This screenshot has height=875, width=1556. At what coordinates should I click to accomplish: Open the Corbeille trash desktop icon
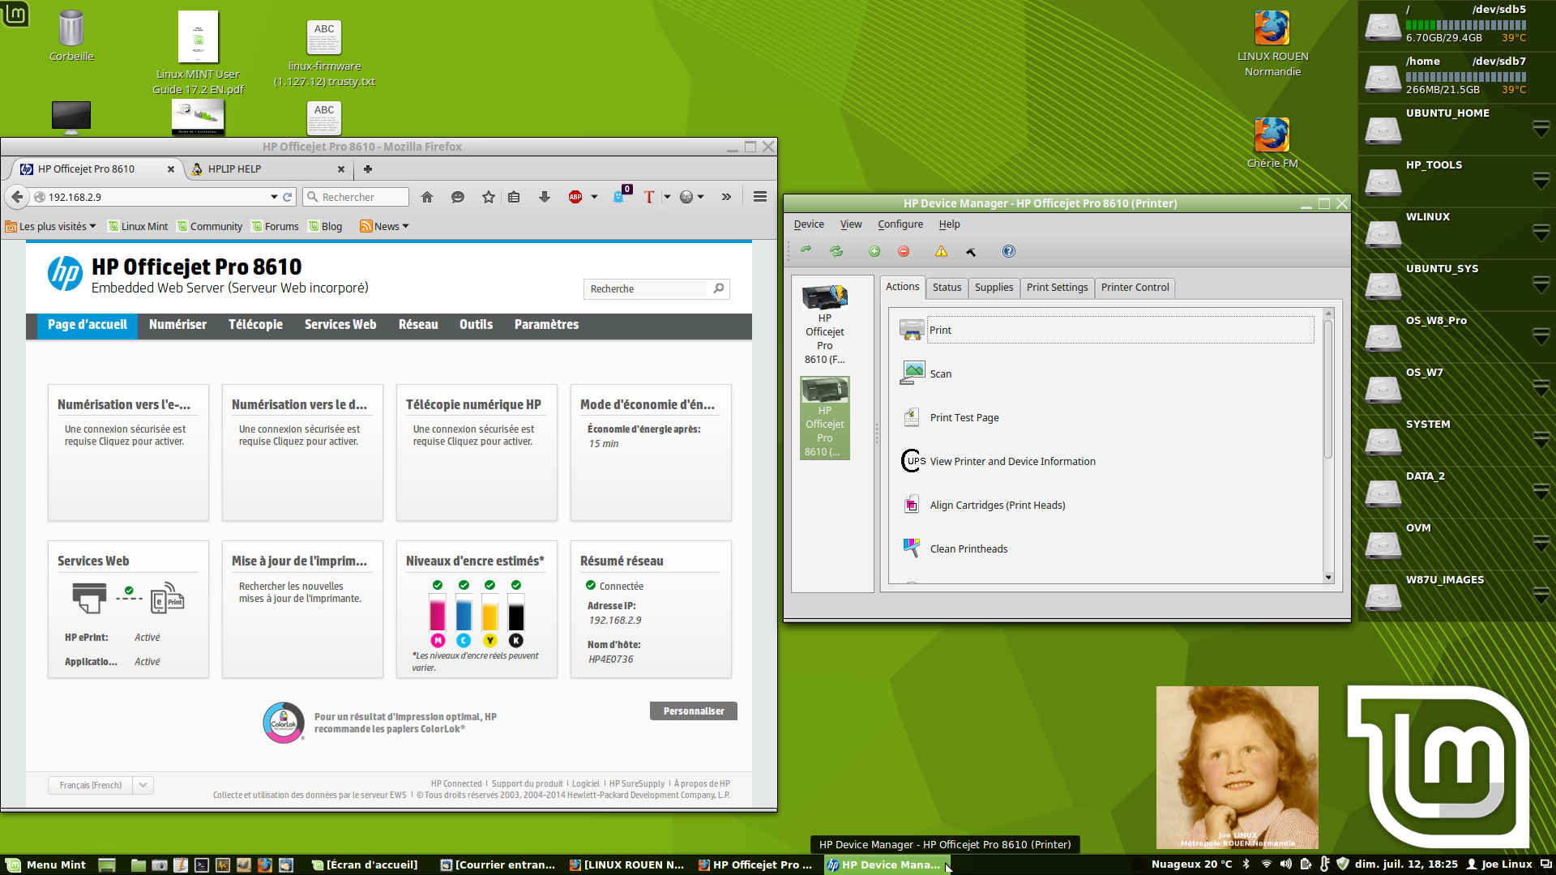click(71, 36)
